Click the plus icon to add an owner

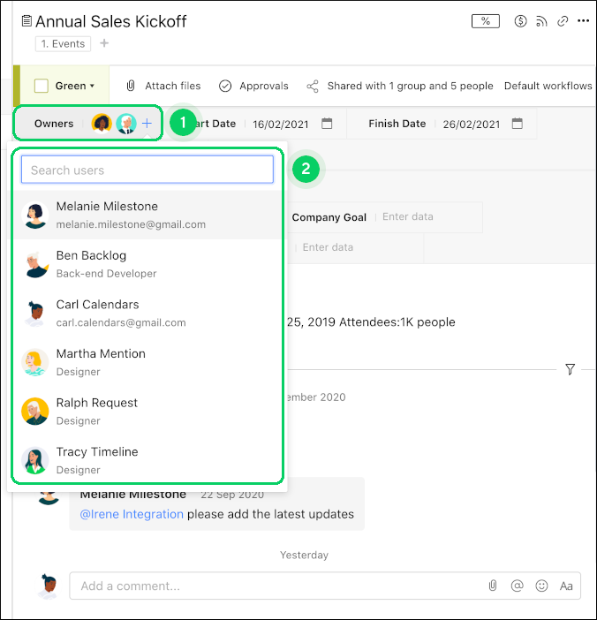click(147, 124)
